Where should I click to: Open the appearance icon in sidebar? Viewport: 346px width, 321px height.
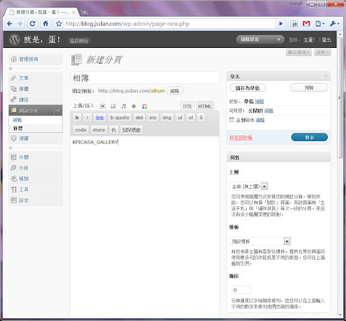point(14,157)
